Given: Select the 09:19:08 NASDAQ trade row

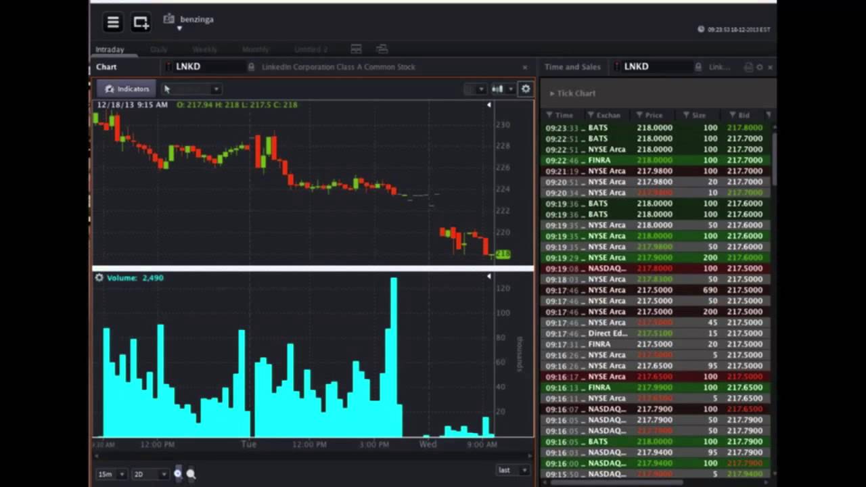Looking at the screenshot, I should [x=656, y=269].
